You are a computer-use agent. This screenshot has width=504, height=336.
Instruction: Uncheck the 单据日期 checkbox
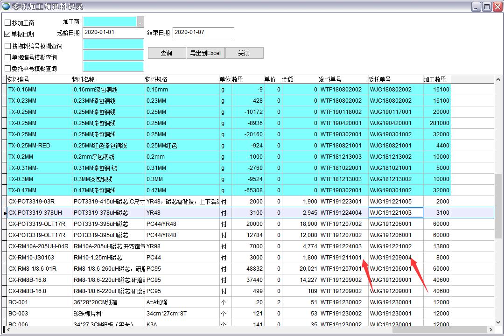(x=7, y=34)
